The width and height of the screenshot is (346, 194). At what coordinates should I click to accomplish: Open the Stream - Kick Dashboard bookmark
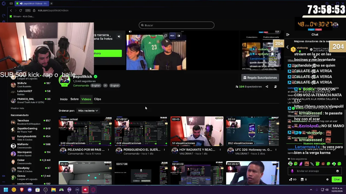[x=22, y=16]
